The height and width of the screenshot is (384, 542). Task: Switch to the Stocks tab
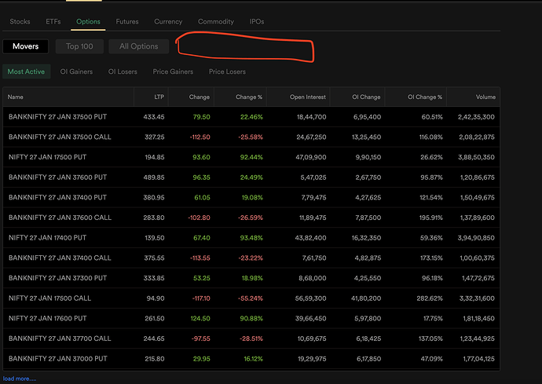tap(20, 21)
